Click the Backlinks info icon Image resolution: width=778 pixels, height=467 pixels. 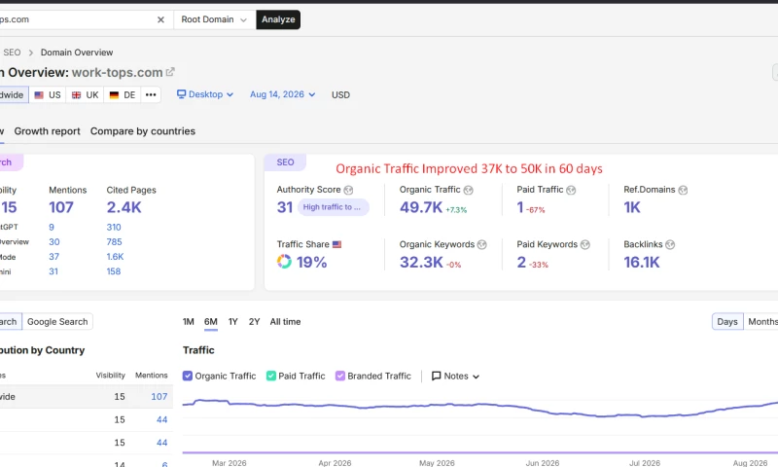[670, 244]
